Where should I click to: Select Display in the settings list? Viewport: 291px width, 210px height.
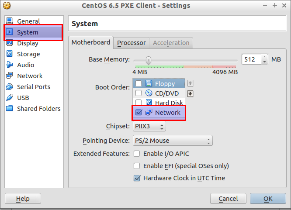(x=28, y=43)
